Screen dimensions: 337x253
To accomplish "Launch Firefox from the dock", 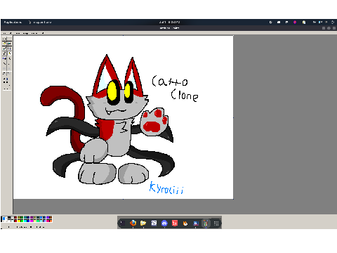I will click(133, 223).
